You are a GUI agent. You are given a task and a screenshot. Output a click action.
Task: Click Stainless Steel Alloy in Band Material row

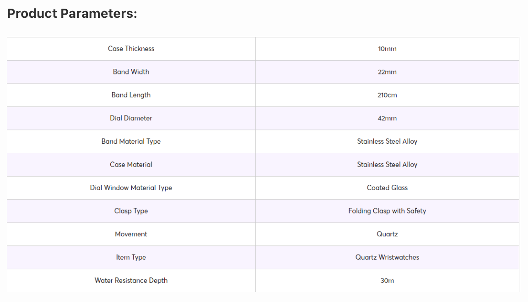click(x=387, y=141)
